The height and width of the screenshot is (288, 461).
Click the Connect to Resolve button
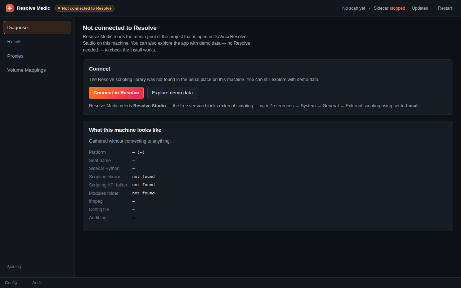pos(116,93)
